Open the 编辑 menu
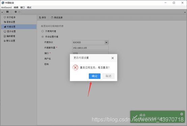Screen dimensions: 187x126 16,7
